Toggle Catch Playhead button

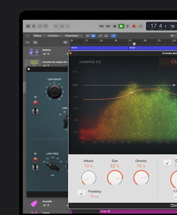pyautogui.click(x=113, y=36)
